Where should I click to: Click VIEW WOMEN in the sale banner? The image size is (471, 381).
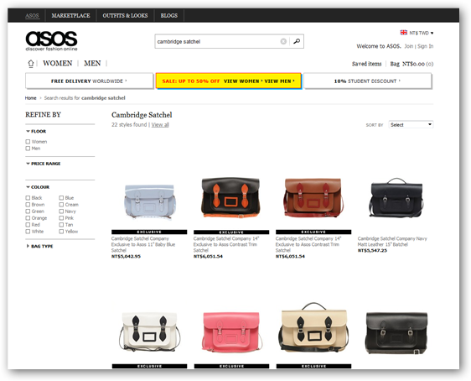tap(242, 81)
